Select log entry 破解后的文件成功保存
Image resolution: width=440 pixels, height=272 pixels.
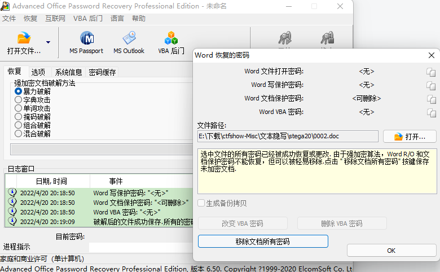click(x=99, y=222)
